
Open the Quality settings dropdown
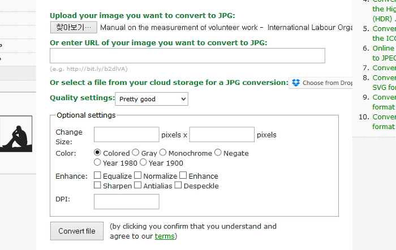click(x=152, y=99)
